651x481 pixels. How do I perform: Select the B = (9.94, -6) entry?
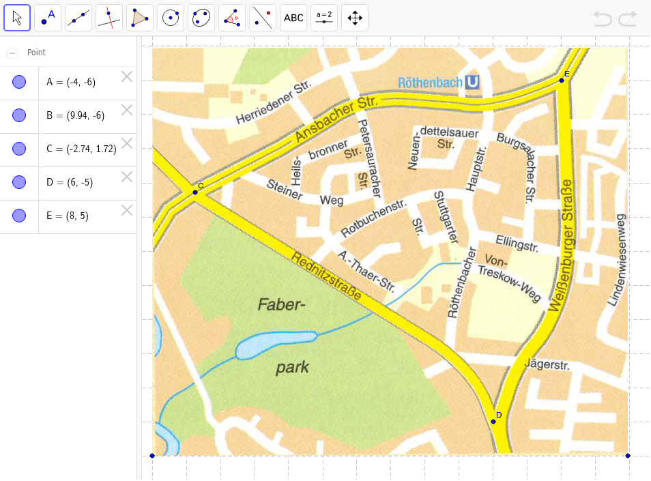tap(76, 115)
